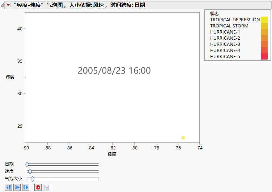
Task: Click the 速度 slider label
Action: click(x=9, y=171)
